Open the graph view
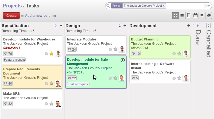214x119 pixels. (209, 15)
